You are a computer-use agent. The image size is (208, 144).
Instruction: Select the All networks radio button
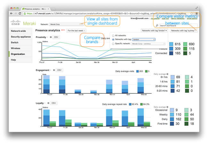click(x=113, y=36)
